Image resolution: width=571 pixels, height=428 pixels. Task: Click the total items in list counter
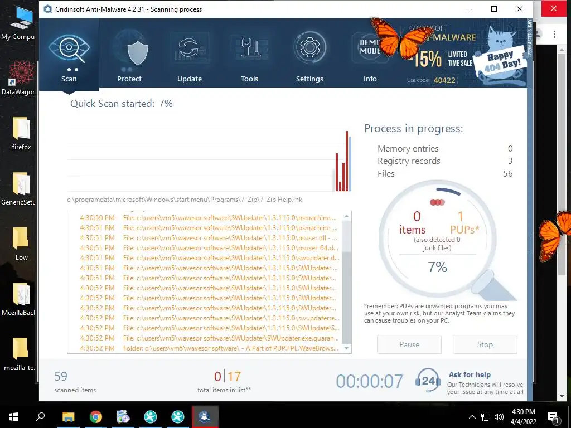224,381
